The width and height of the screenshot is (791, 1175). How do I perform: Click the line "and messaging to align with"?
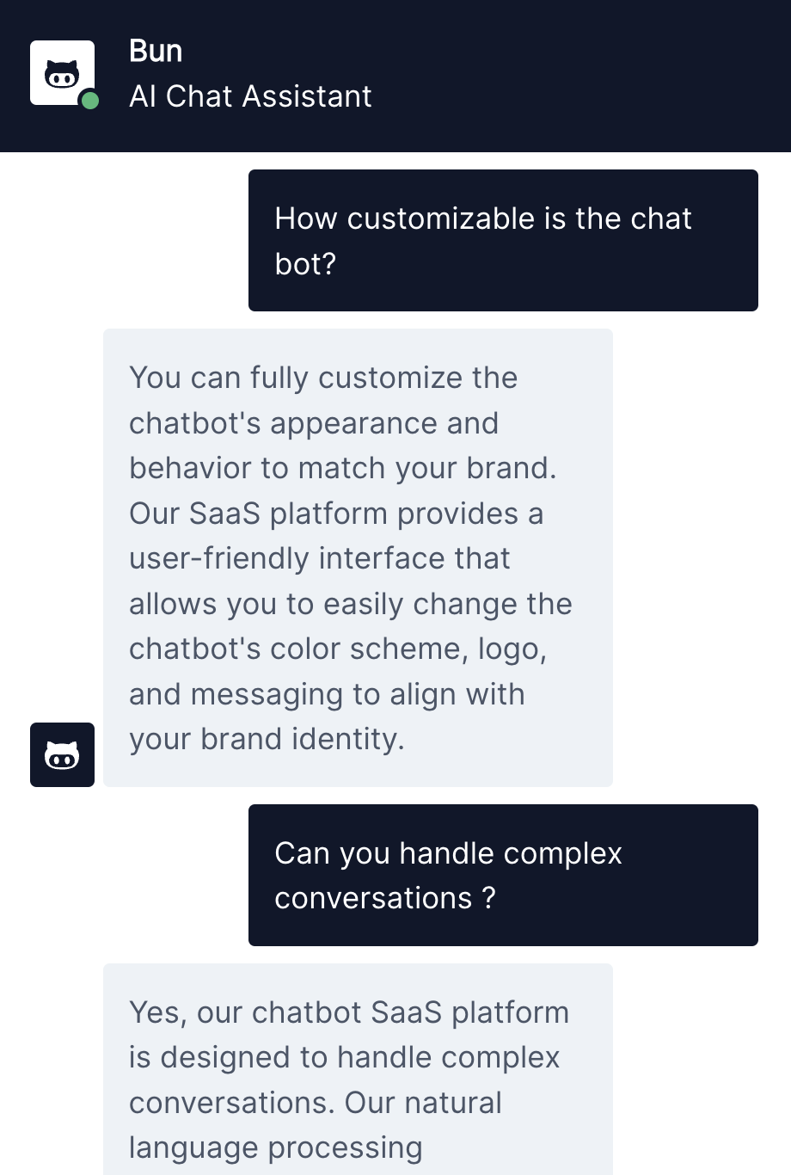point(327,694)
